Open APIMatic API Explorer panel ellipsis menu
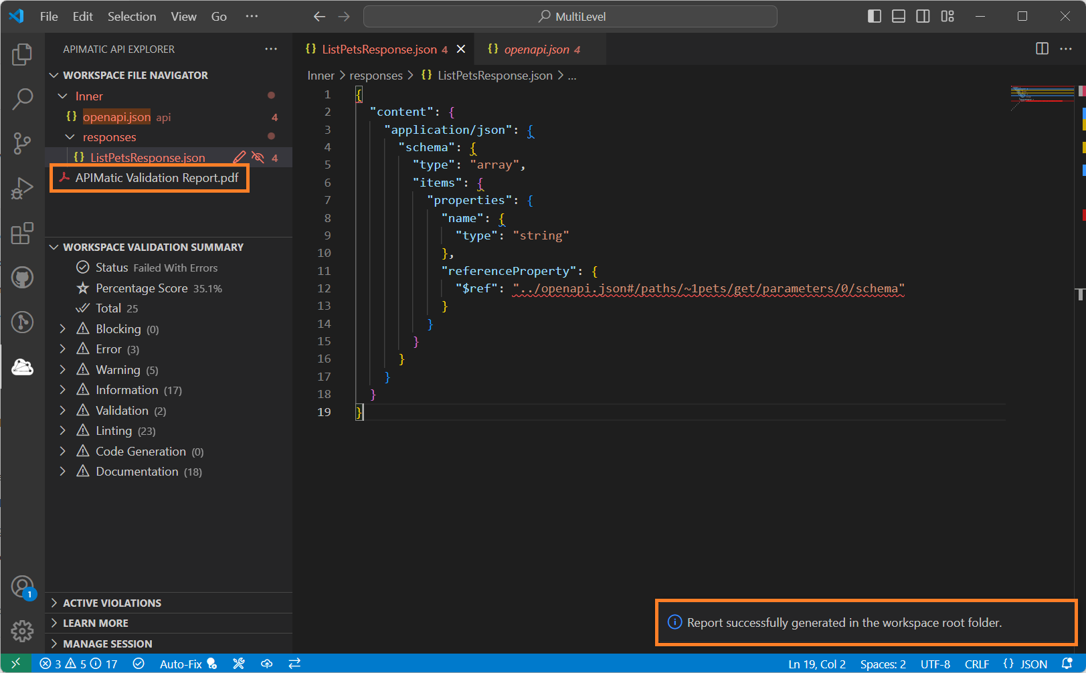Screen dimensions: 1086x673 271,49
